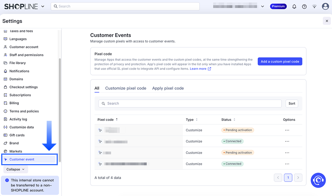The image size is (332, 196).
Task: Expand the store name dropdown chevron
Action: coord(262,7)
